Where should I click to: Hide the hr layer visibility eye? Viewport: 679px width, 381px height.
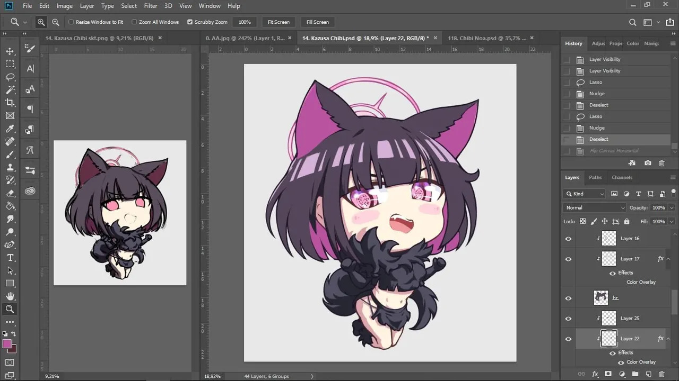point(568,298)
